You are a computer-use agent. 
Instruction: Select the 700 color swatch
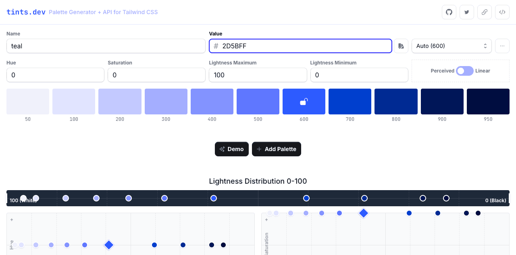pos(350,102)
